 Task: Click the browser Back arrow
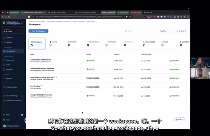[x=3, y=17]
